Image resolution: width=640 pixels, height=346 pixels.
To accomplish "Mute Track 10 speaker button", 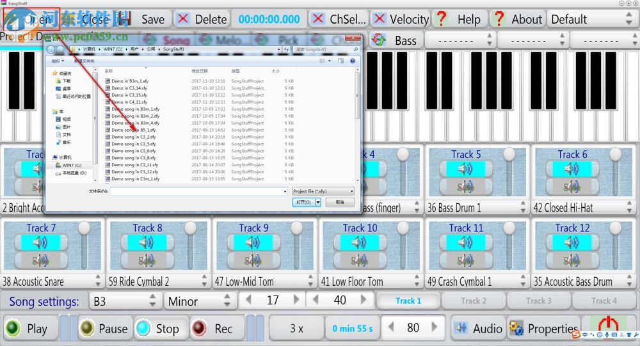I will [359, 243].
